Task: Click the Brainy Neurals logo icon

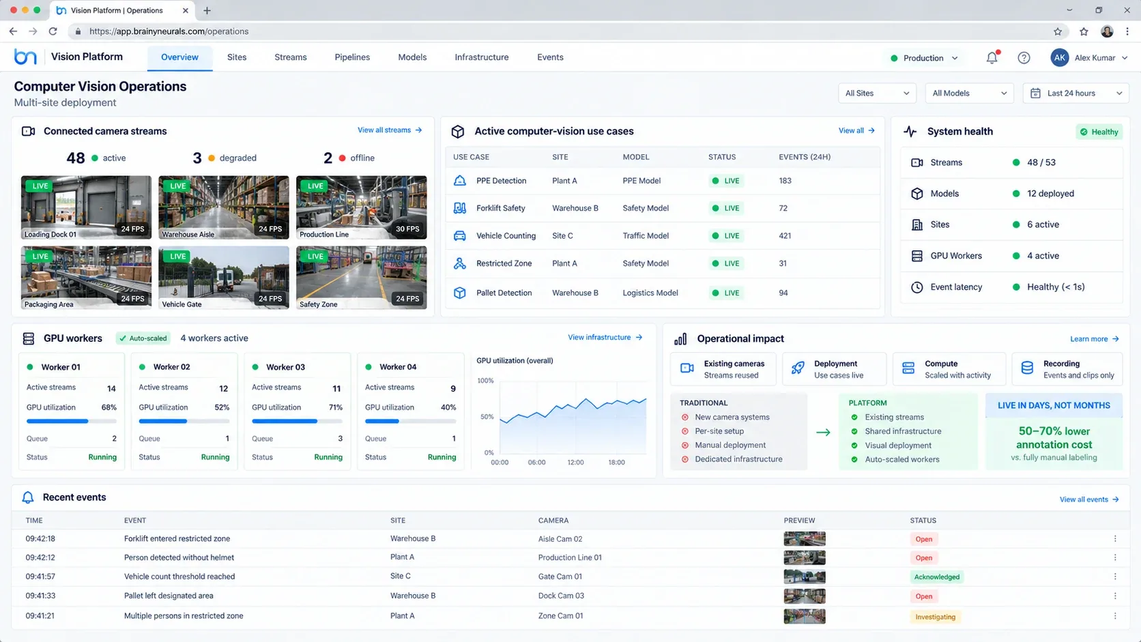Action: pos(25,57)
